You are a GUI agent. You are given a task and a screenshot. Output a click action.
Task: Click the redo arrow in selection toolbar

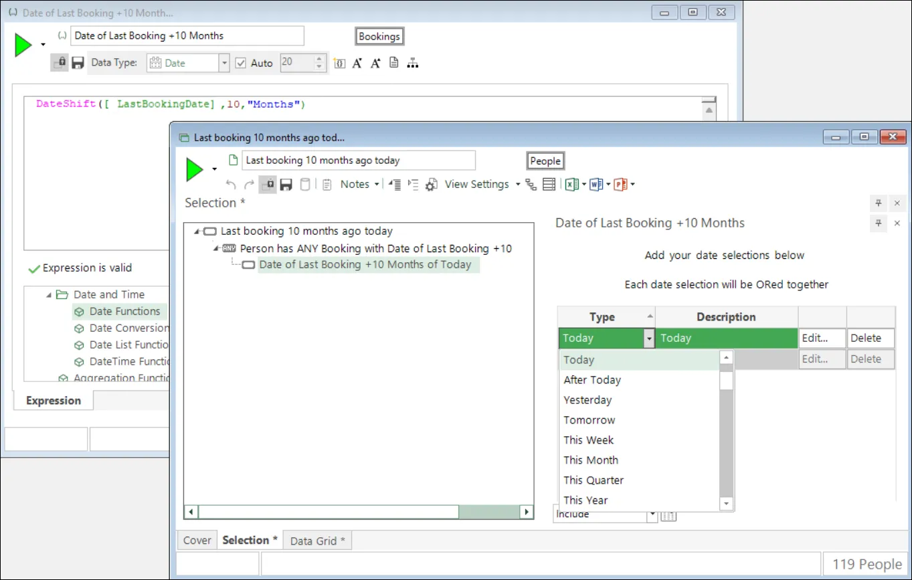(x=249, y=185)
